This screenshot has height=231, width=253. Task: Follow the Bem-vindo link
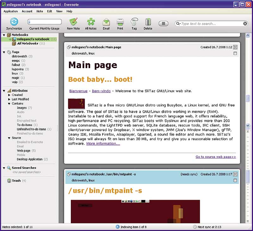(x=101, y=91)
